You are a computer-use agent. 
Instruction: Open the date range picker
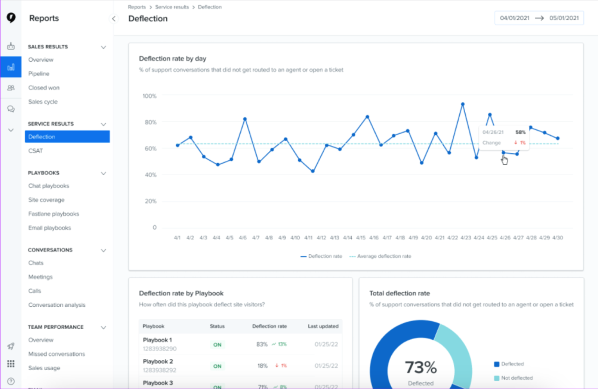539,18
